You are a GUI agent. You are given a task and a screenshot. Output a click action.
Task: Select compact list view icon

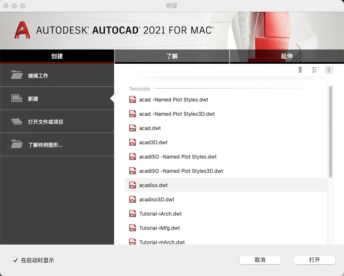(329, 70)
